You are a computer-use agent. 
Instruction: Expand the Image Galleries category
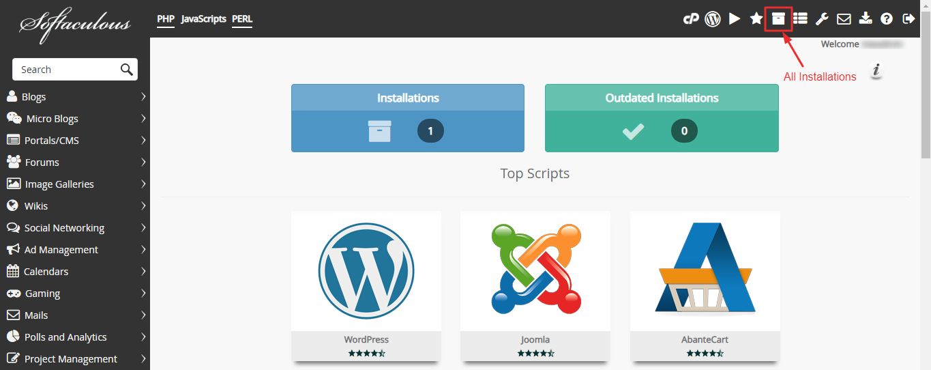click(75, 184)
